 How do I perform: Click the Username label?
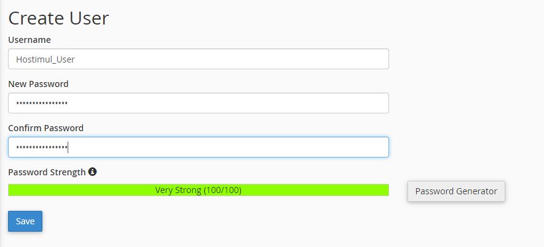point(30,40)
